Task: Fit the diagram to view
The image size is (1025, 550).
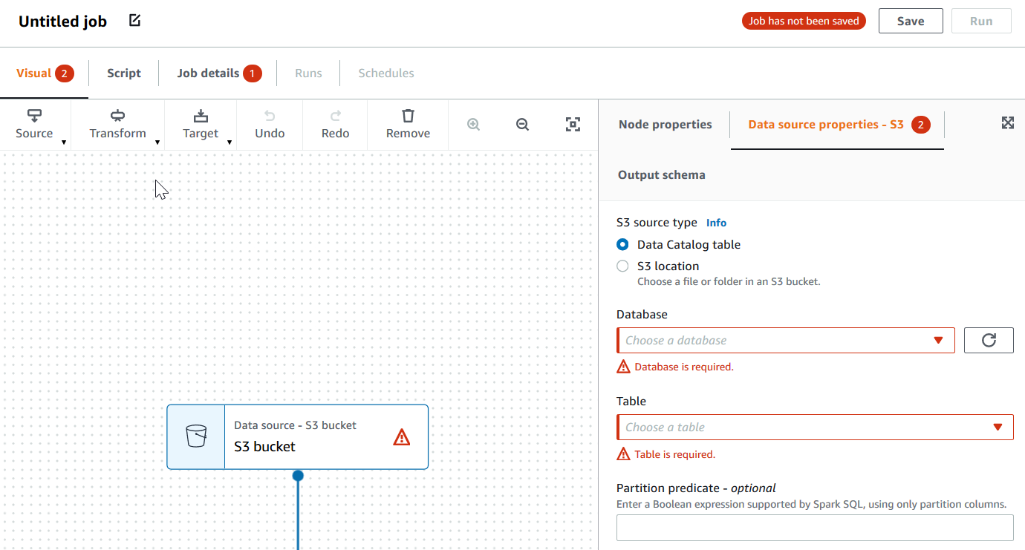Action: pos(573,124)
